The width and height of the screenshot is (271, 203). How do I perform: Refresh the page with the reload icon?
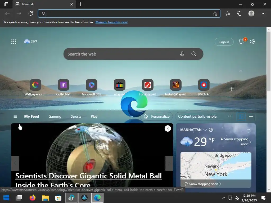click(31, 13)
